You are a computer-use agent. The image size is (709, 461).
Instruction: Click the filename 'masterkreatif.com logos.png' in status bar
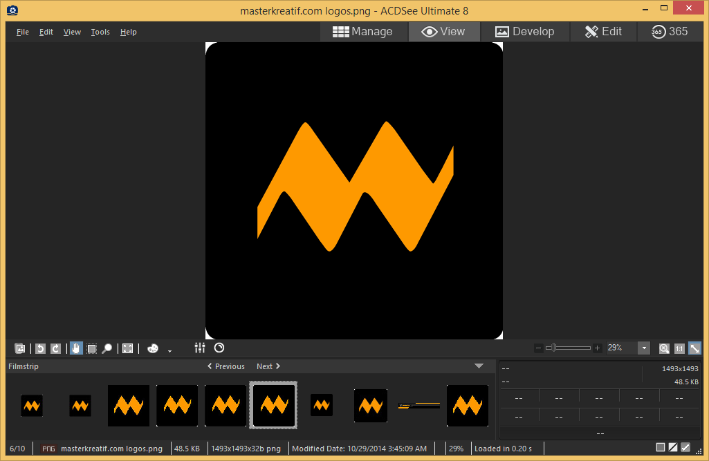click(x=111, y=449)
